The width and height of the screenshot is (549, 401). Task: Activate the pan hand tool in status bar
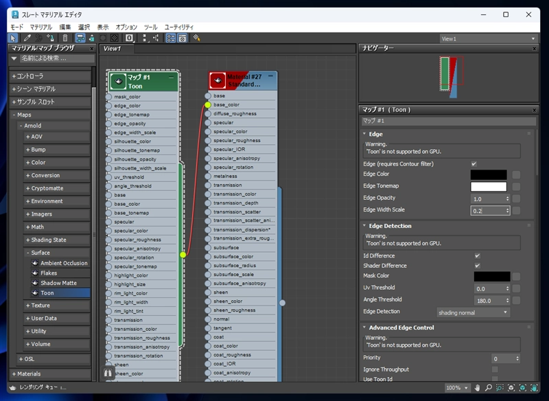(x=477, y=388)
